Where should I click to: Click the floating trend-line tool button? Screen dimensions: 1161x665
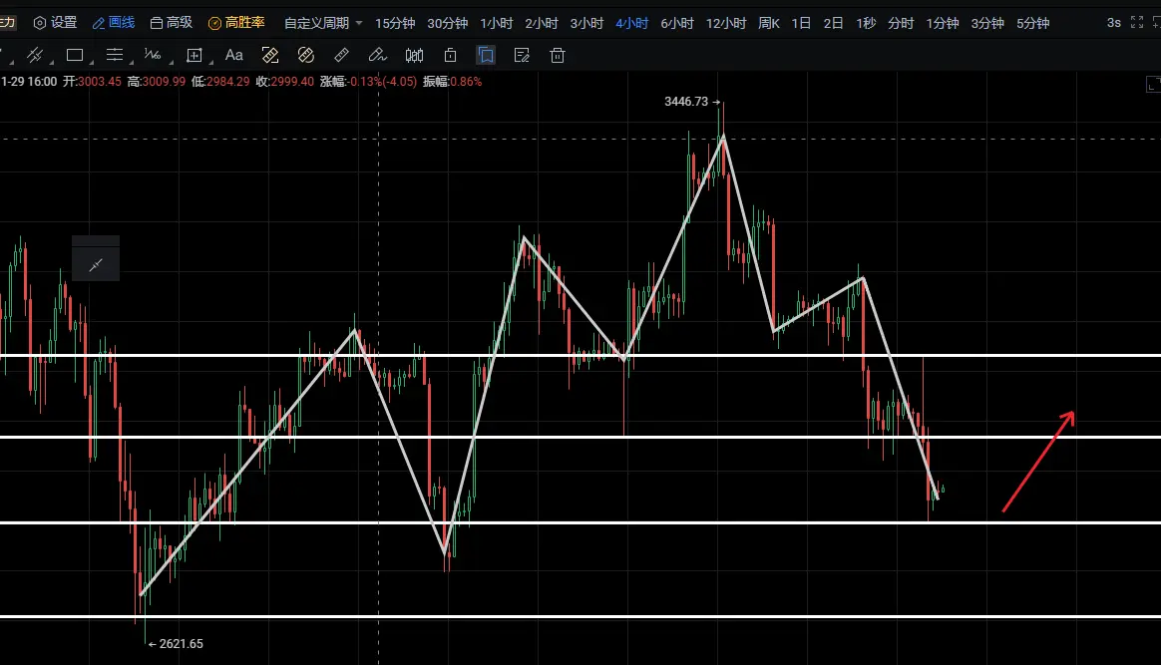[96, 265]
